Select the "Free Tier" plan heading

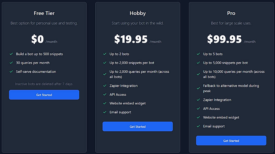[44, 13]
